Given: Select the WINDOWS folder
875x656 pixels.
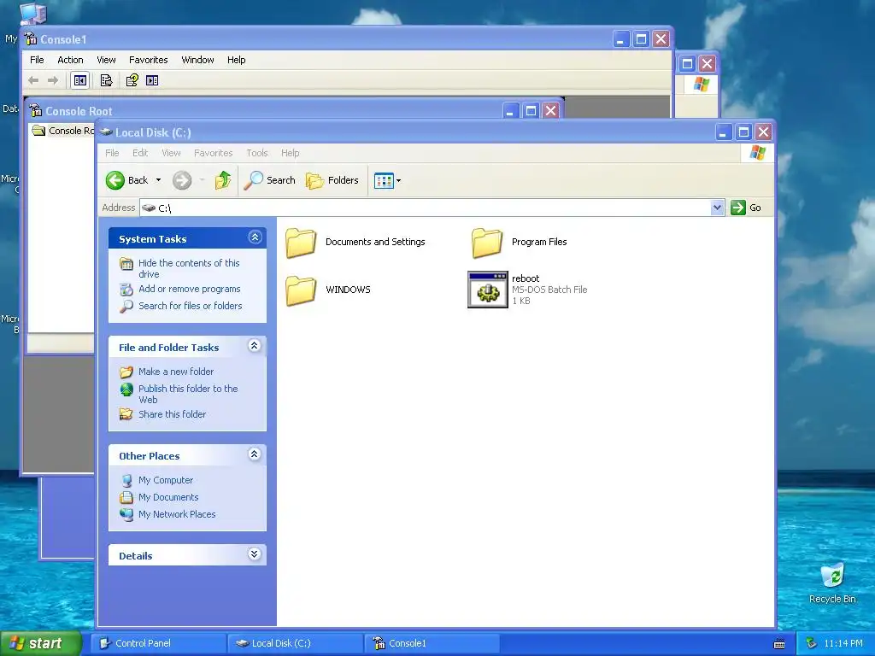Looking at the screenshot, I should pyautogui.click(x=328, y=290).
